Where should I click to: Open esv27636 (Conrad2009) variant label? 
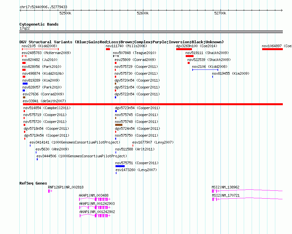click(43, 94)
